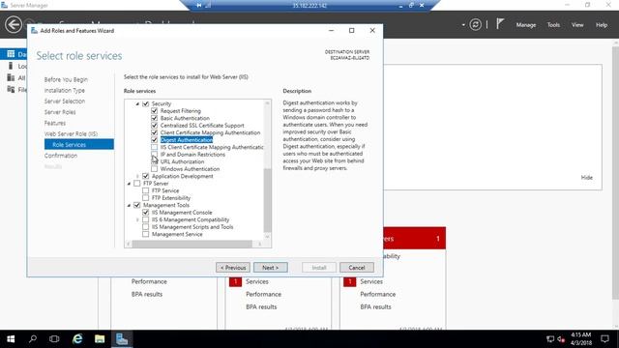Open the Windows Start menu
Viewport: 619px width, 348px height.
(11, 339)
